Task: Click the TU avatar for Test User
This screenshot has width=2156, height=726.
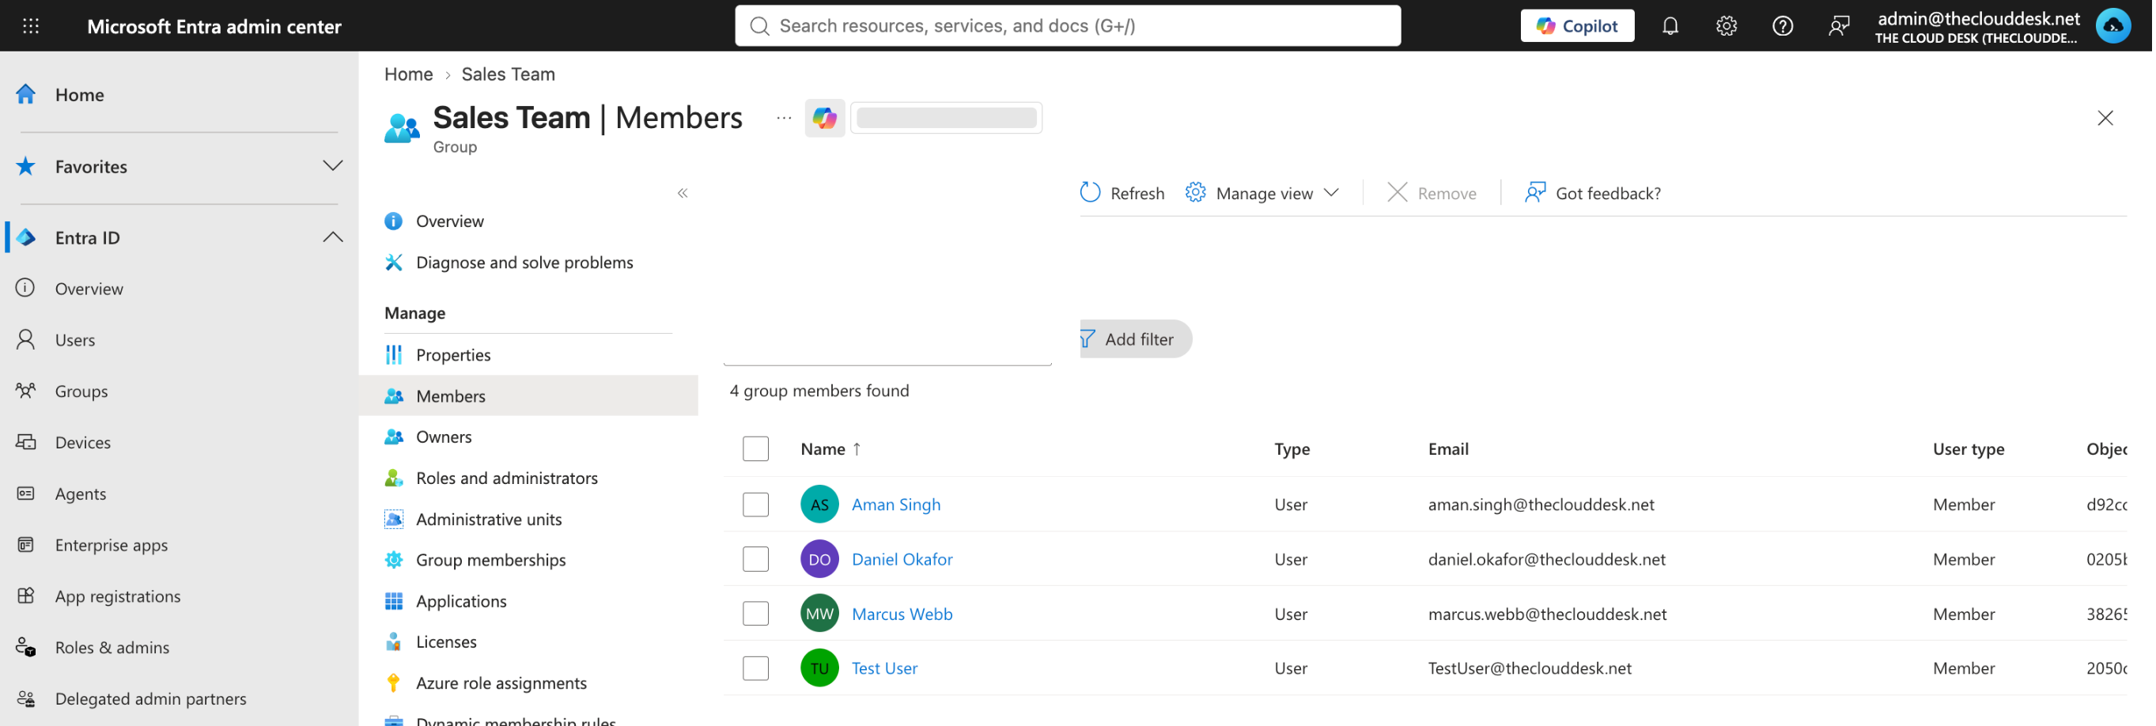Action: point(820,668)
